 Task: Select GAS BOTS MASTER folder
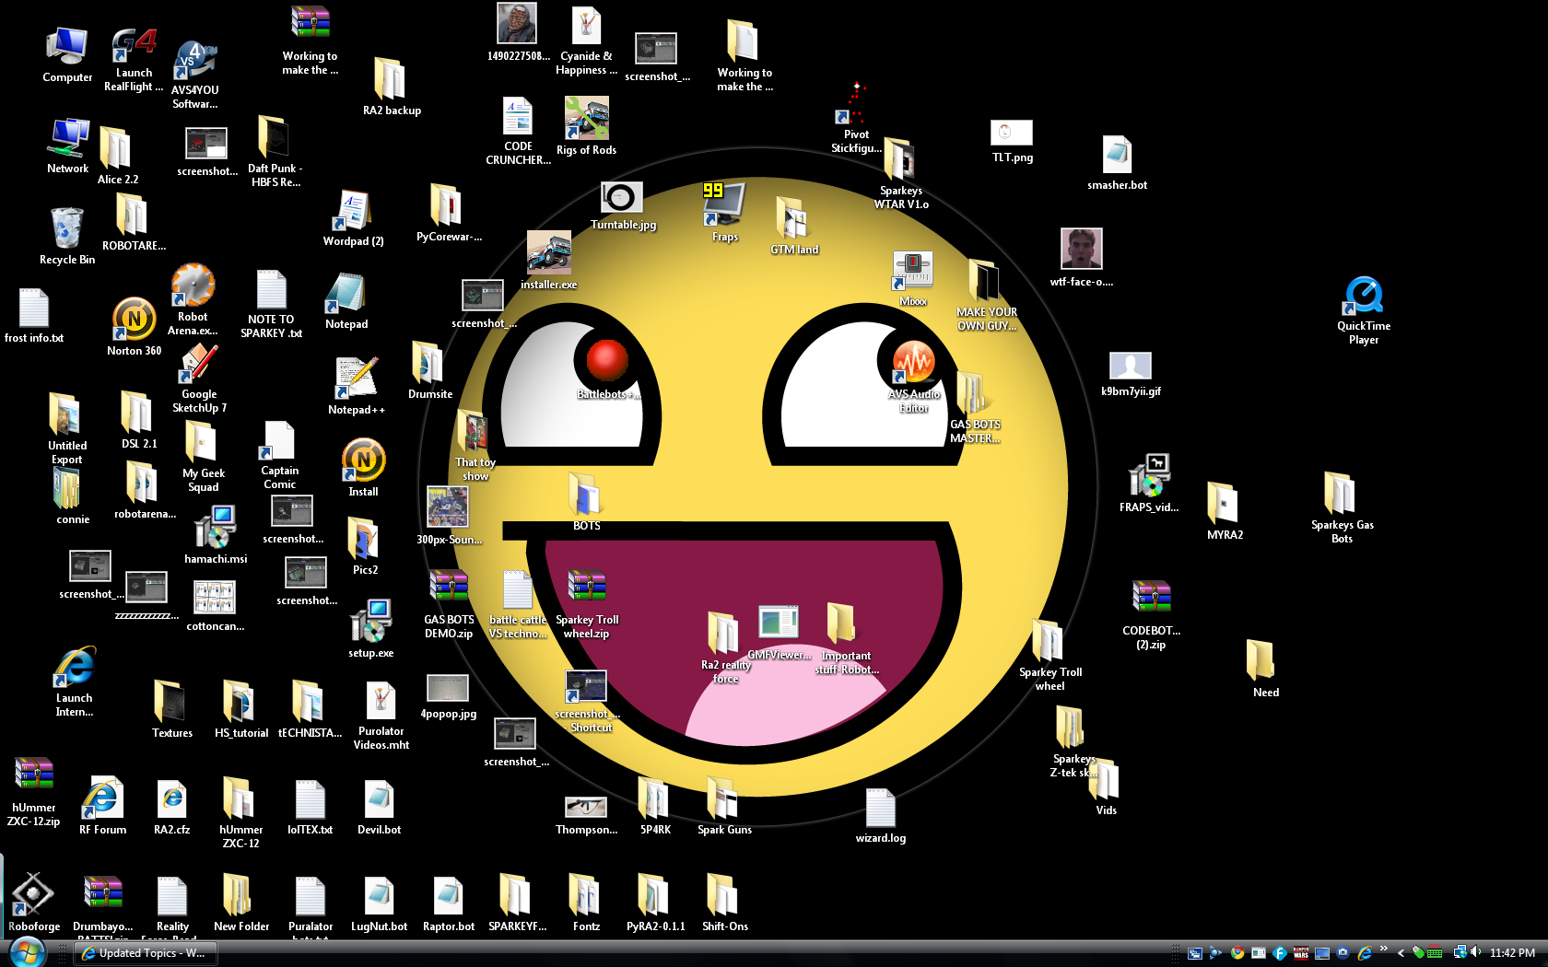point(975,408)
